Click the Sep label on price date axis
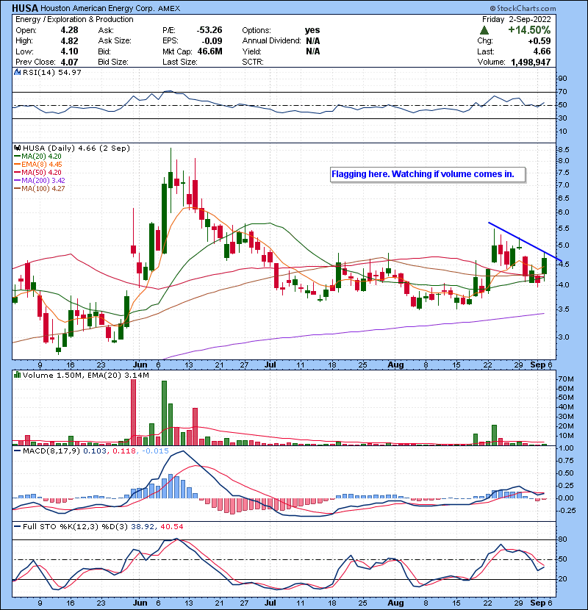Screen dimensions: 588x610 [x=538, y=365]
